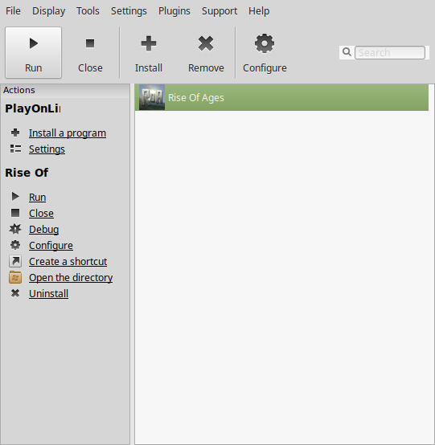Click the Settings link in Actions panel

point(47,149)
